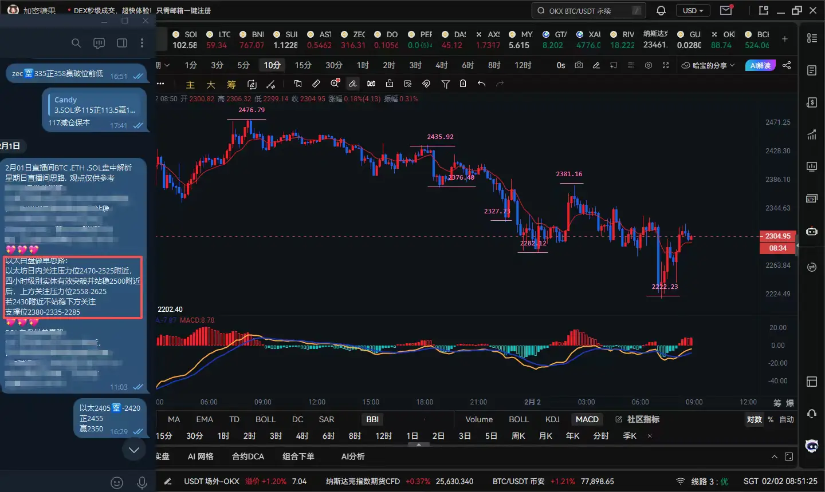
Task: Select the 纳斯达克 ticker showing 23461
Action: [x=655, y=39]
